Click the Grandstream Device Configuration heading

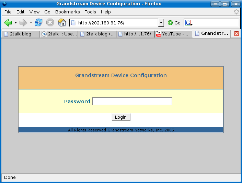click(x=121, y=75)
